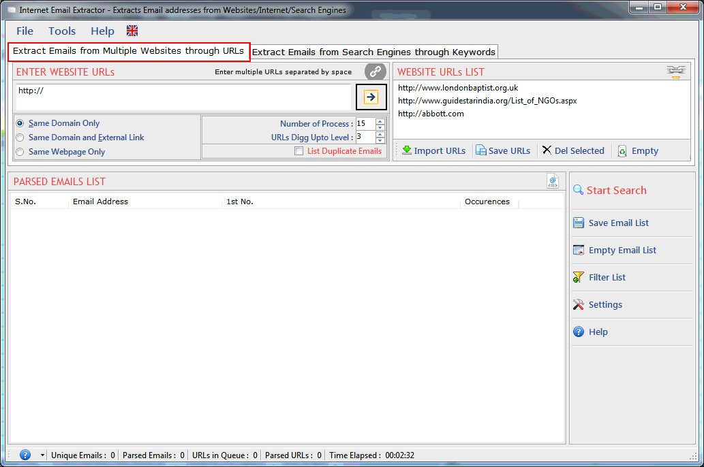
Task: Click the UK flag language icon
Action: [132, 31]
